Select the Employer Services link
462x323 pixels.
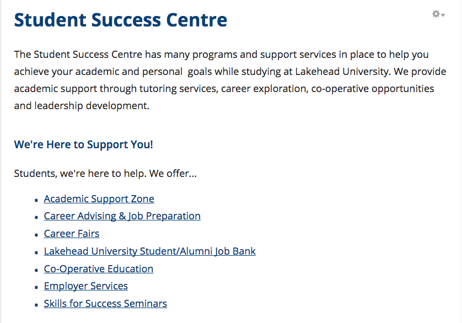(86, 286)
